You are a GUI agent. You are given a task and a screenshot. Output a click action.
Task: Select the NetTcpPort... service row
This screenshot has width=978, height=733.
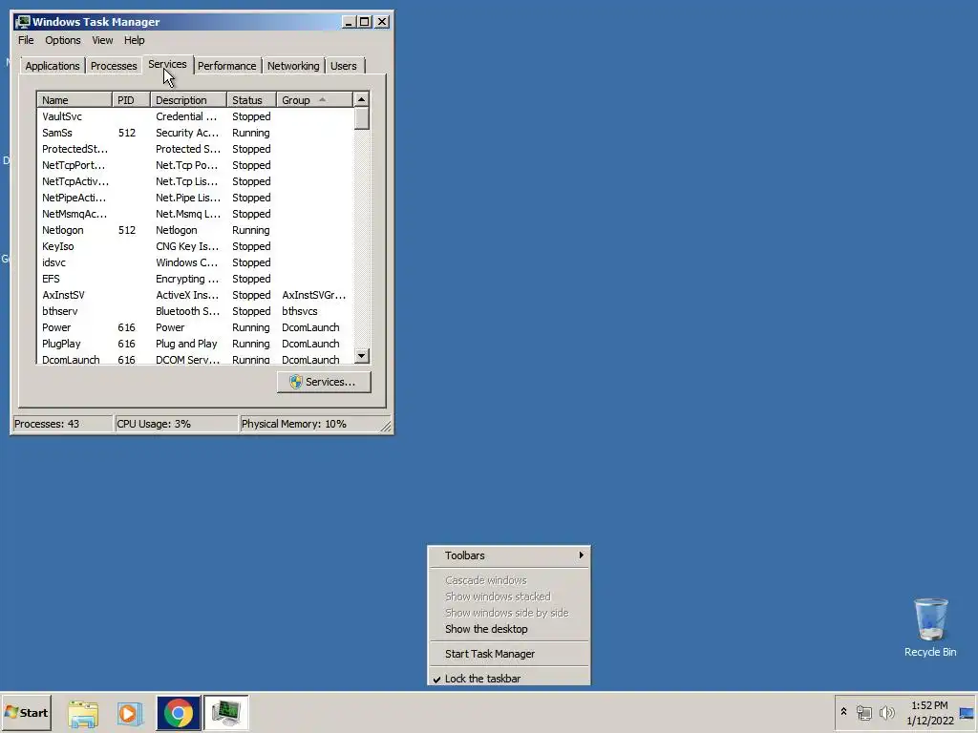tap(195, 165)
